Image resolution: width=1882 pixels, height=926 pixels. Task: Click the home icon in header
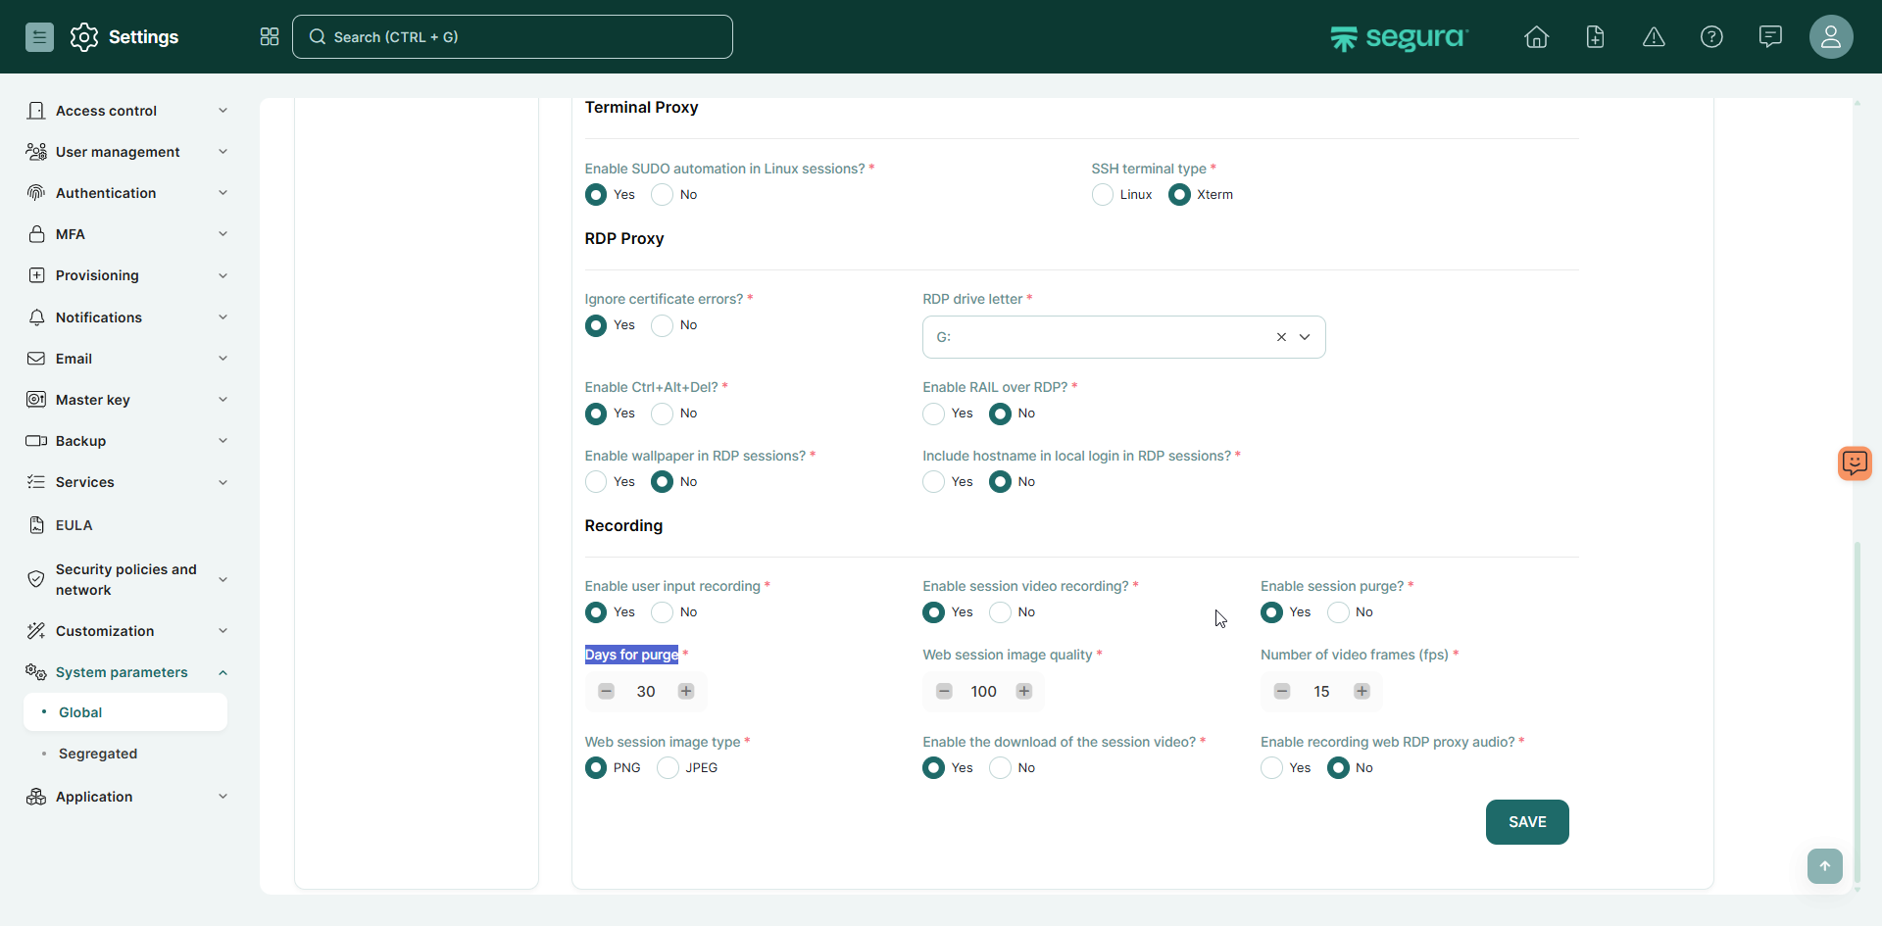coord(1536,37)
